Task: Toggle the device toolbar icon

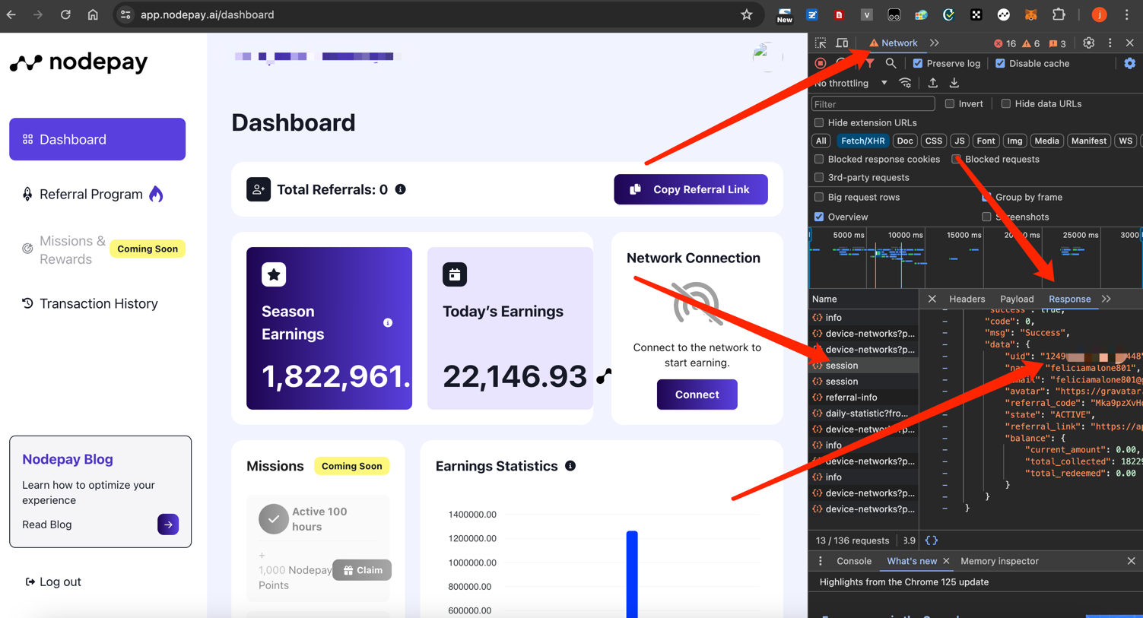Action: click(x=842, y=43)
